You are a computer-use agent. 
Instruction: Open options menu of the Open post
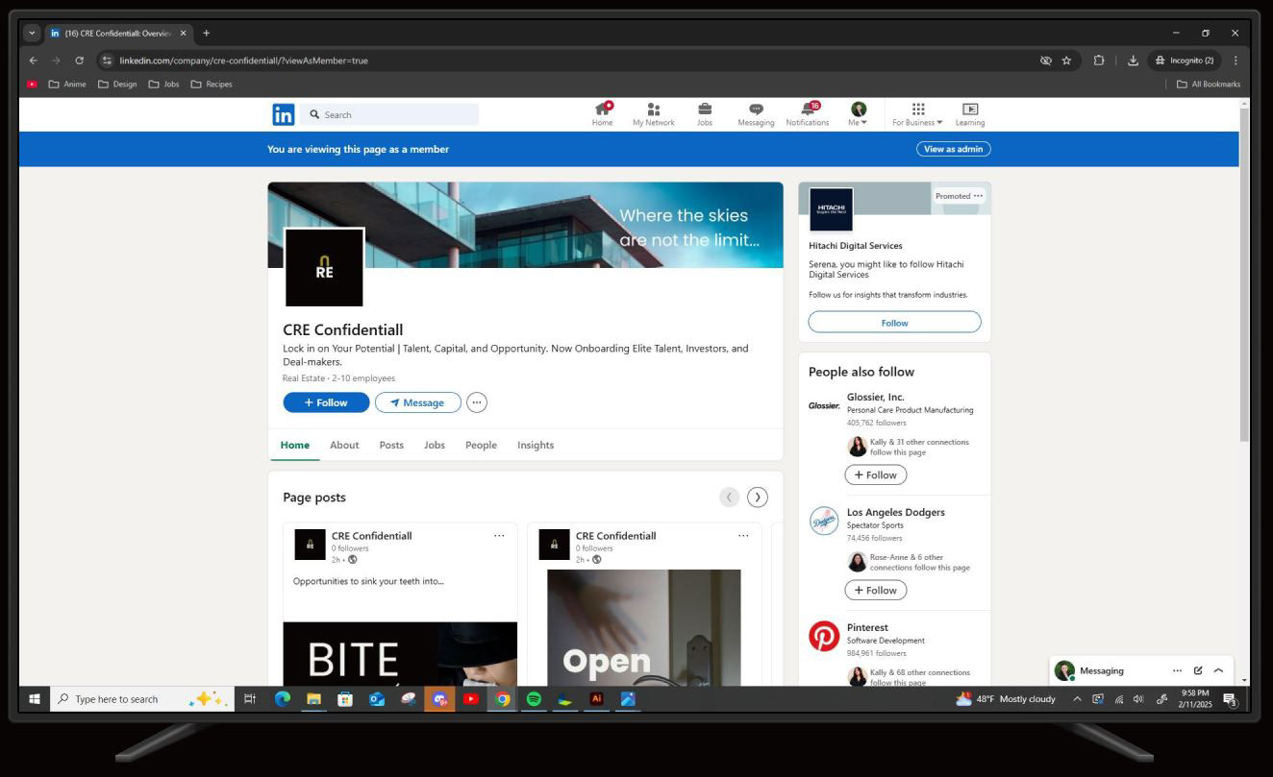click(743, 536)
